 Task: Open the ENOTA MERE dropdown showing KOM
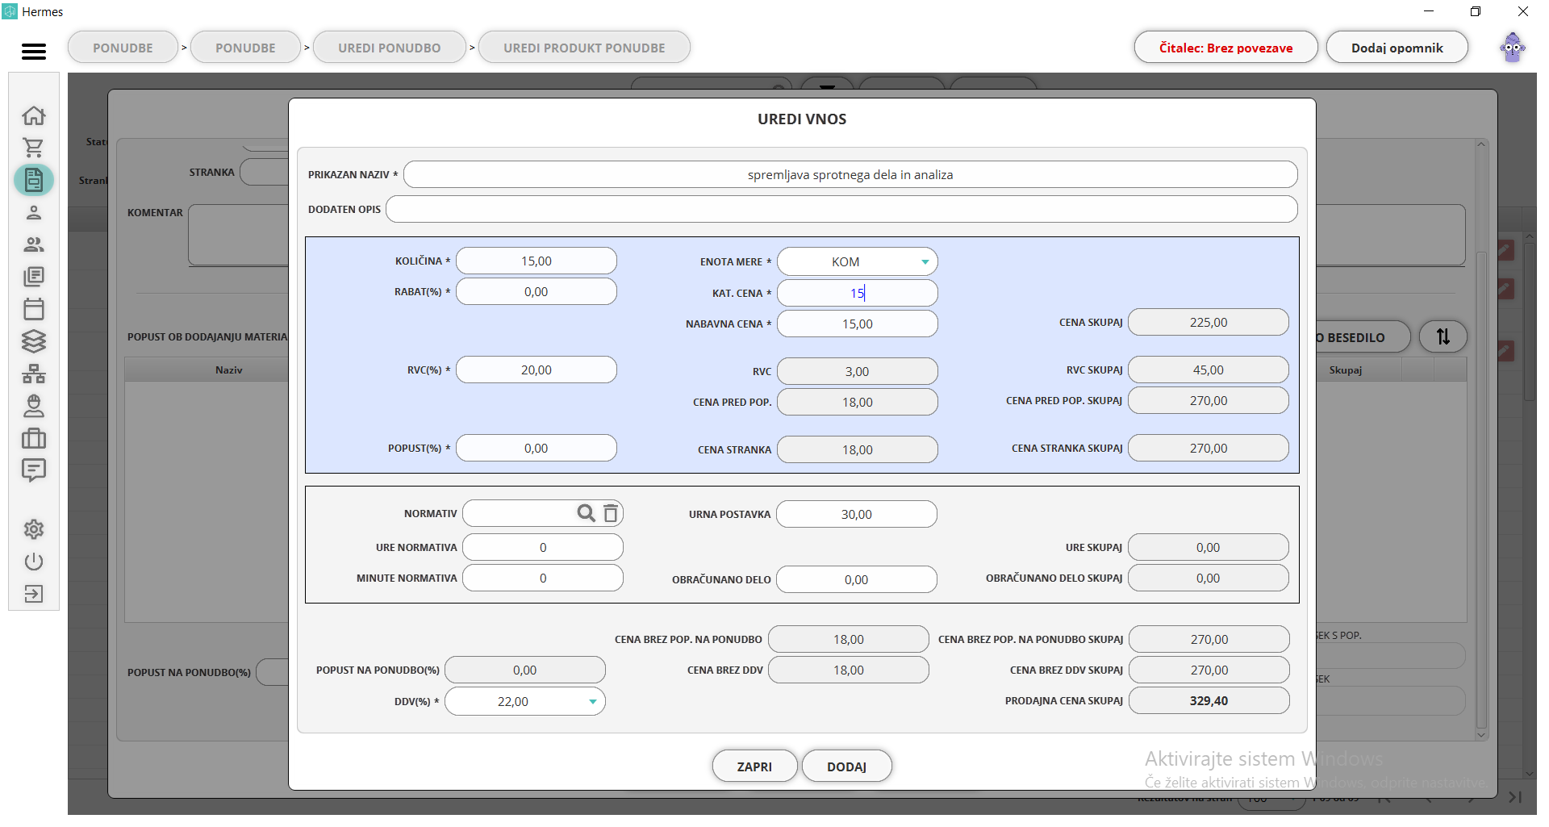(857, 261)
